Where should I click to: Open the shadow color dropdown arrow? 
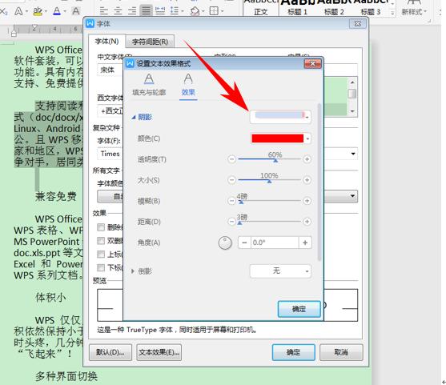point(307,138)
